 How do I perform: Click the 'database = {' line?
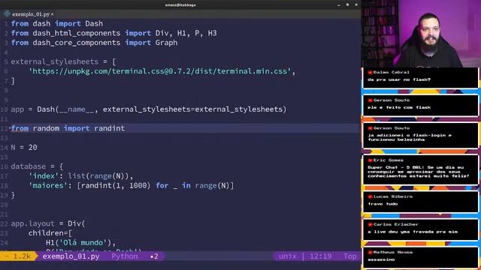37,166
